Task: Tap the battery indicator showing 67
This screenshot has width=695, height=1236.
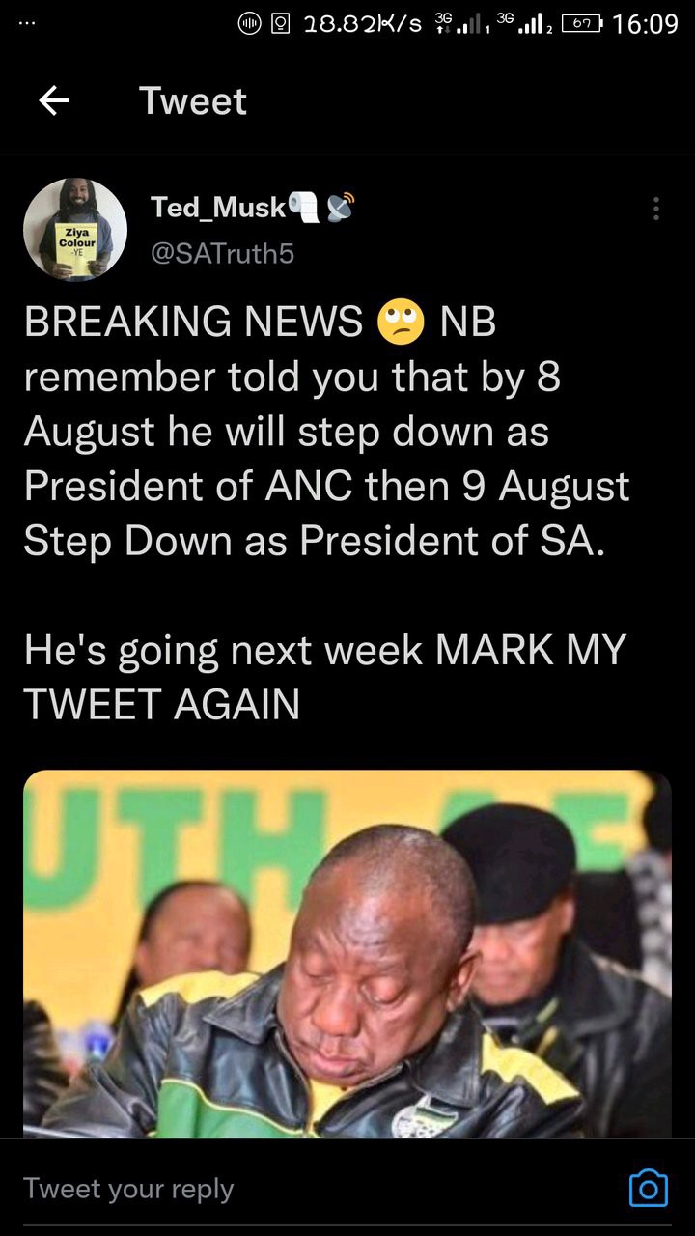Action: coord(580,24)
